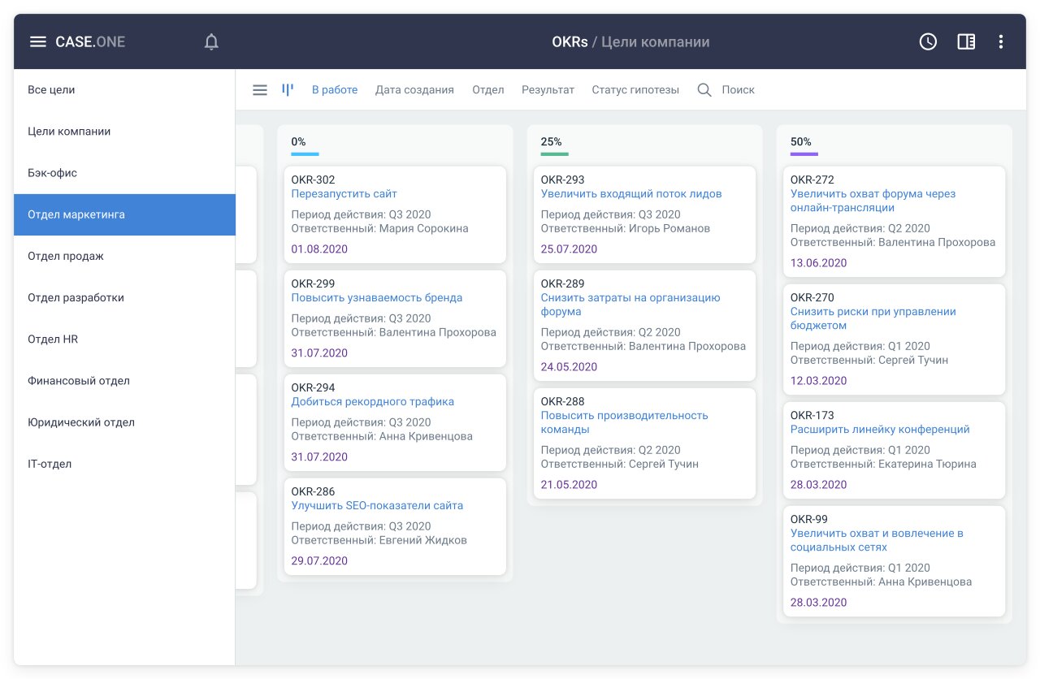Click date 24.05.2020 on OKR-289 card
The height and width of the screenshot is (679, 1040).
[x=569, y=367]
